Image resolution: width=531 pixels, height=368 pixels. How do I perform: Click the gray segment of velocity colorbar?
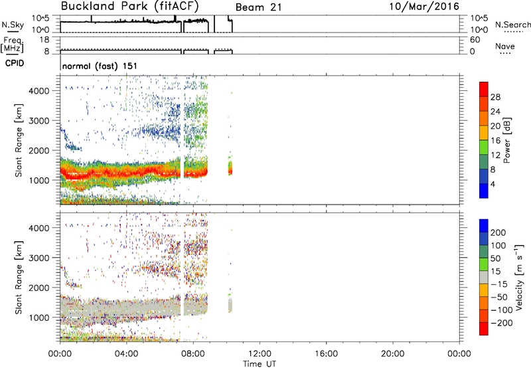[x=484, y=278]
